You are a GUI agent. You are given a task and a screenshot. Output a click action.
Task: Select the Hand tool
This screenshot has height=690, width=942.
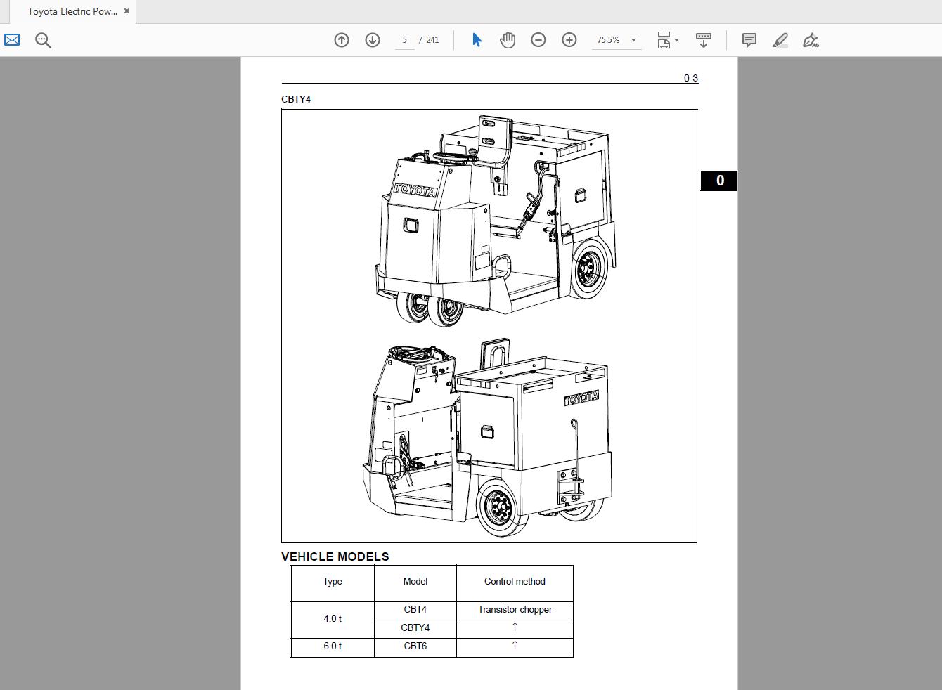point(508,40)
